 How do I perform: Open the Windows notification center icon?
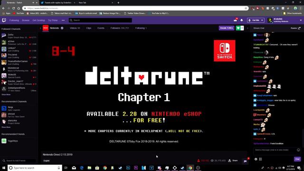[x=299, y=168]
